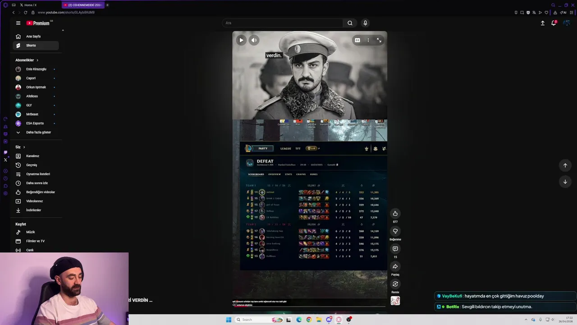Expand the Short to fullscreen
The width and height of the screenshot is (577, 325).
click(x=379, y=40)
